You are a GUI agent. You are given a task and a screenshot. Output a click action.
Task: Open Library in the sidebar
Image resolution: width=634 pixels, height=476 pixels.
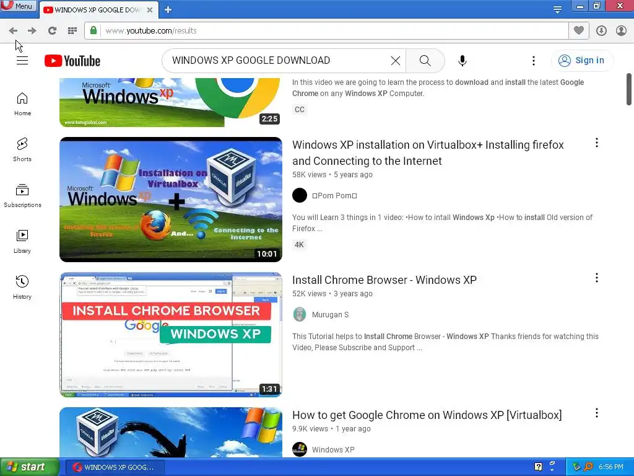coord(22,241)
